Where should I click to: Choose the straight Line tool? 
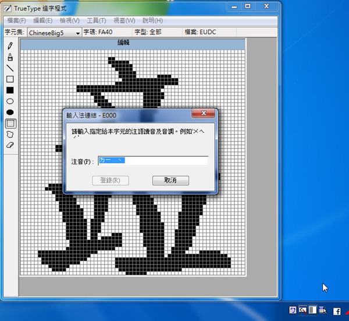[10, 68]
